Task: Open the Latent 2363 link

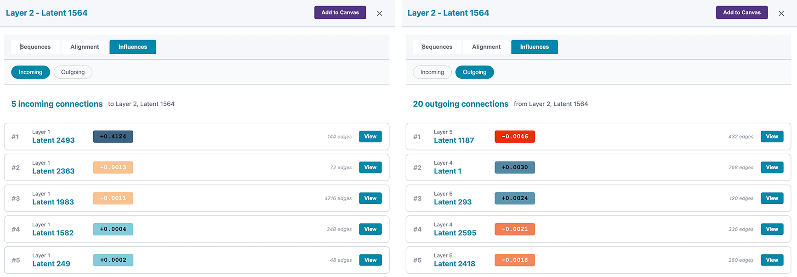Action: coord(53,171)
